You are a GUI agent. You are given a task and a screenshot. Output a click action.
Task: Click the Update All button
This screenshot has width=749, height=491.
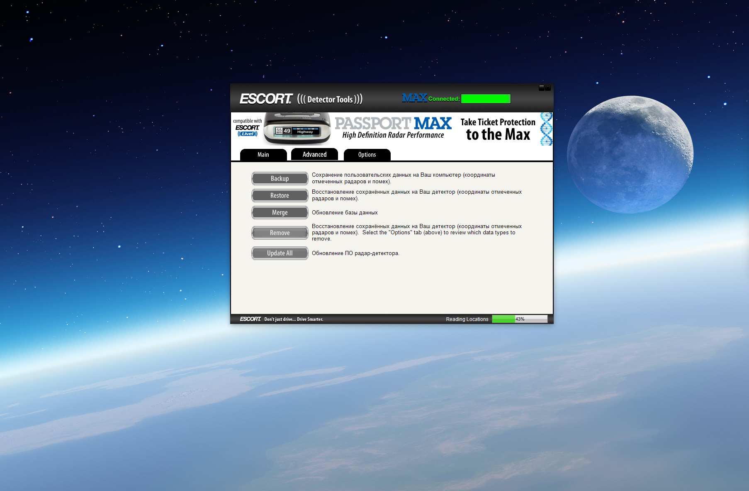[x=280, y=253]
